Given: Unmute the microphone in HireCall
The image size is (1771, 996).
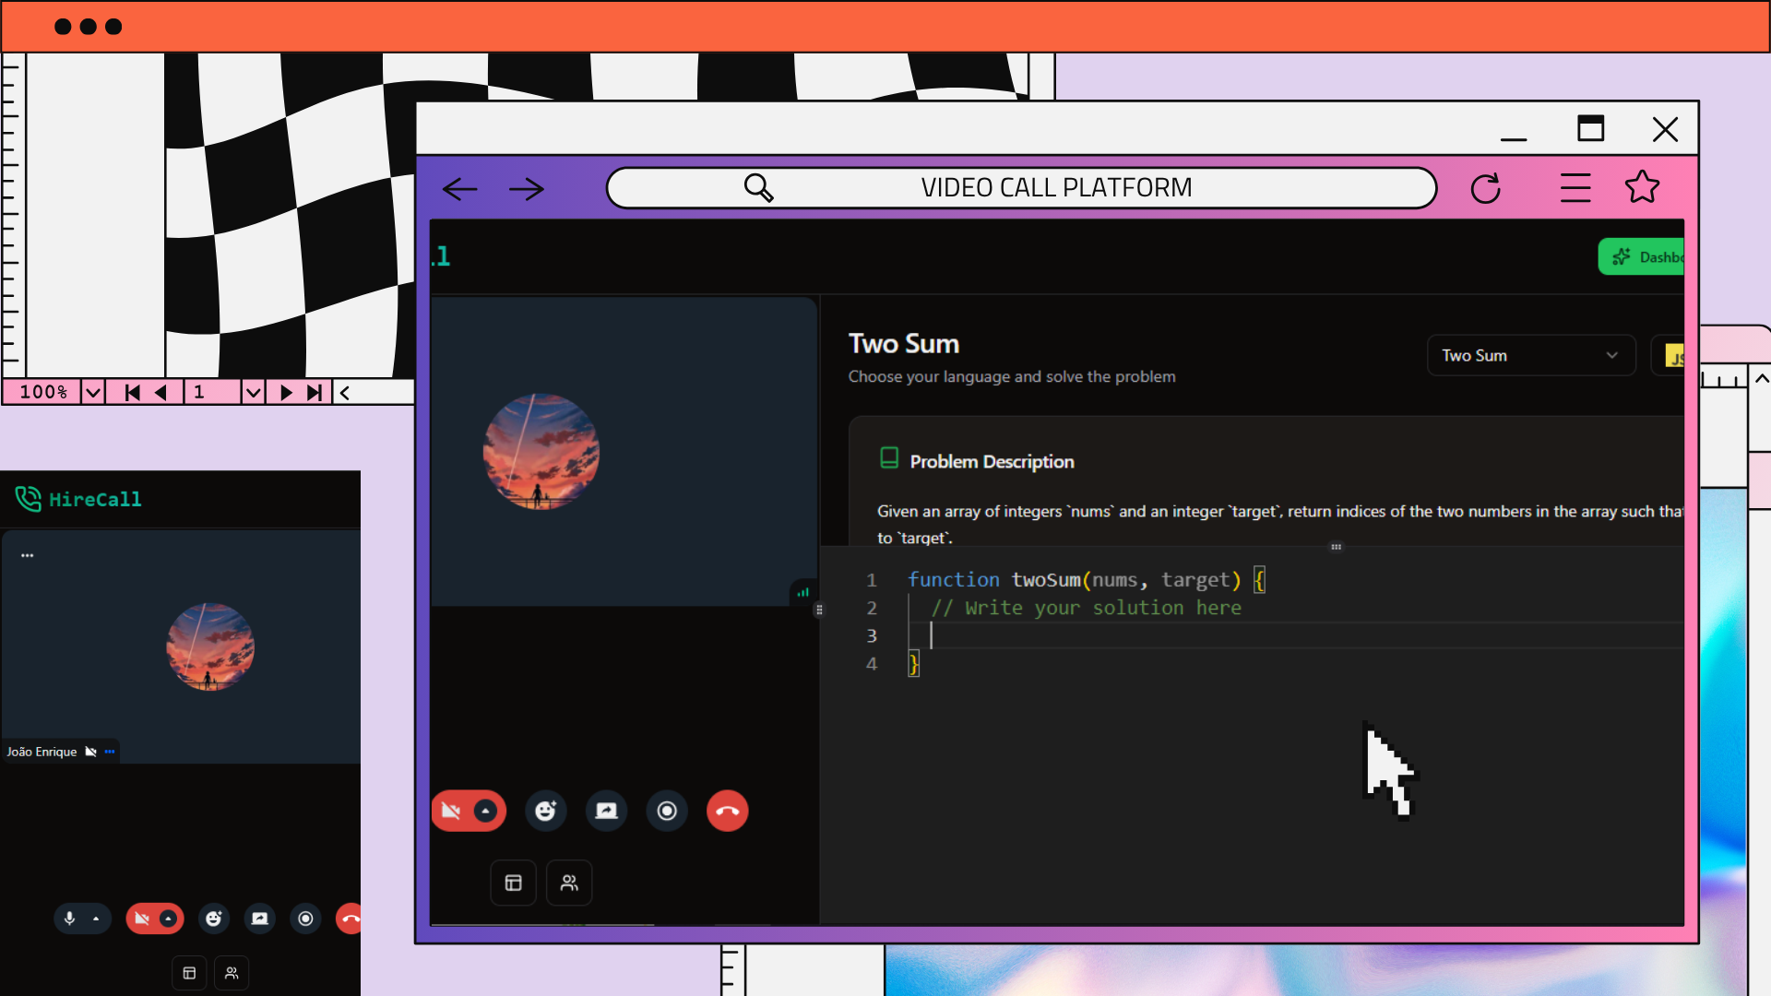Looking at the screenshot, I should pos(71,919).
